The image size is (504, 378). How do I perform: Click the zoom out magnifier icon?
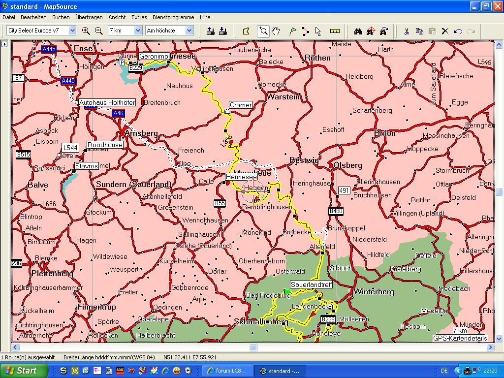98,31
